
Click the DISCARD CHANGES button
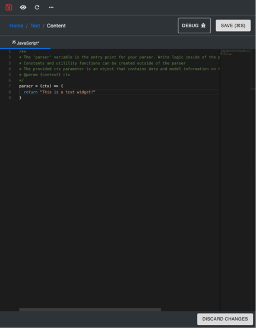225,319
